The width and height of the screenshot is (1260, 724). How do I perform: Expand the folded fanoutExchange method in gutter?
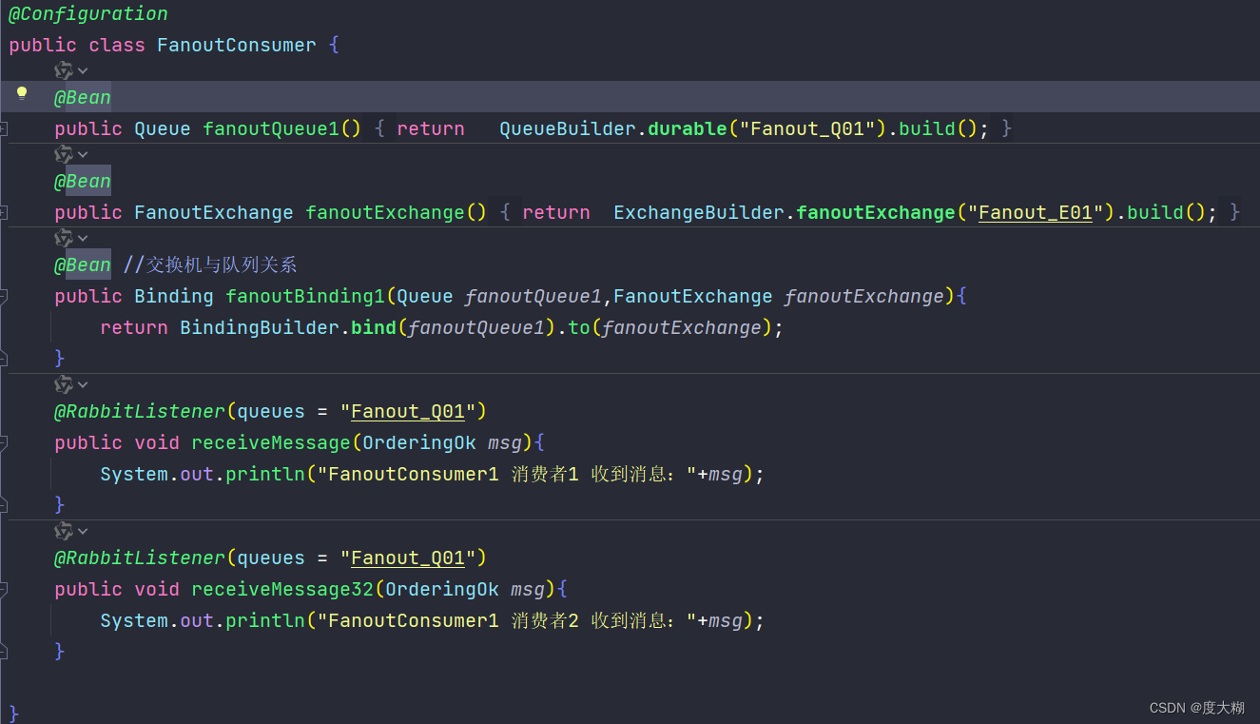4,212
